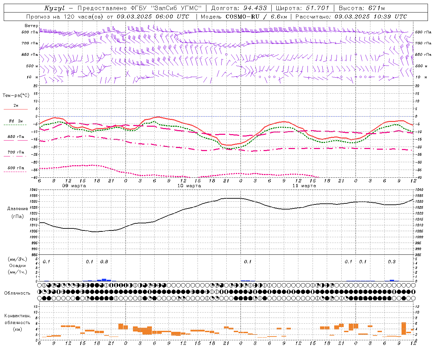Click the (гПа) unit label under Давление
The image size is (433, 346).
(17, 216)
